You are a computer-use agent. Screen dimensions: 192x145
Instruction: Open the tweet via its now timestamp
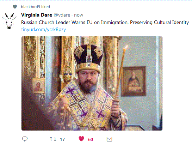[79, 15]
